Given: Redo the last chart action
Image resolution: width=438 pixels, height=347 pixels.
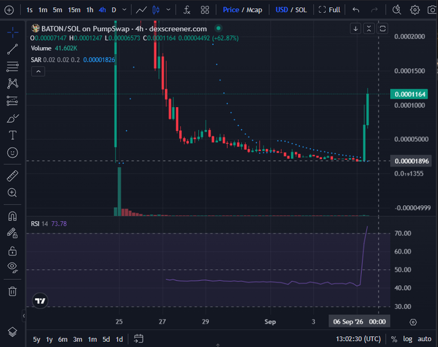Looking at the screenshot, I should pyautogui.click(x=374, y=10).
